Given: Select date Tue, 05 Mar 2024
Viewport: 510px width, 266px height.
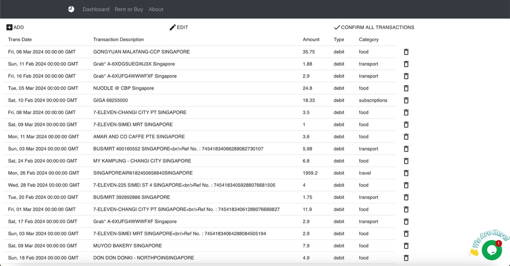Looking at the screenshot, I should coord(43,88).
